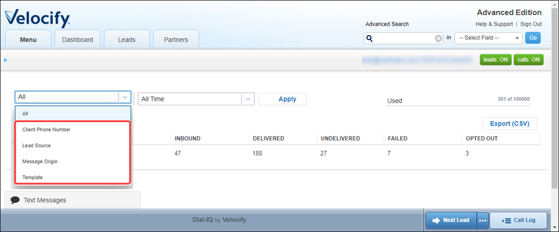
Task: Click the Advanced Edition label
Action: point(509,12)
